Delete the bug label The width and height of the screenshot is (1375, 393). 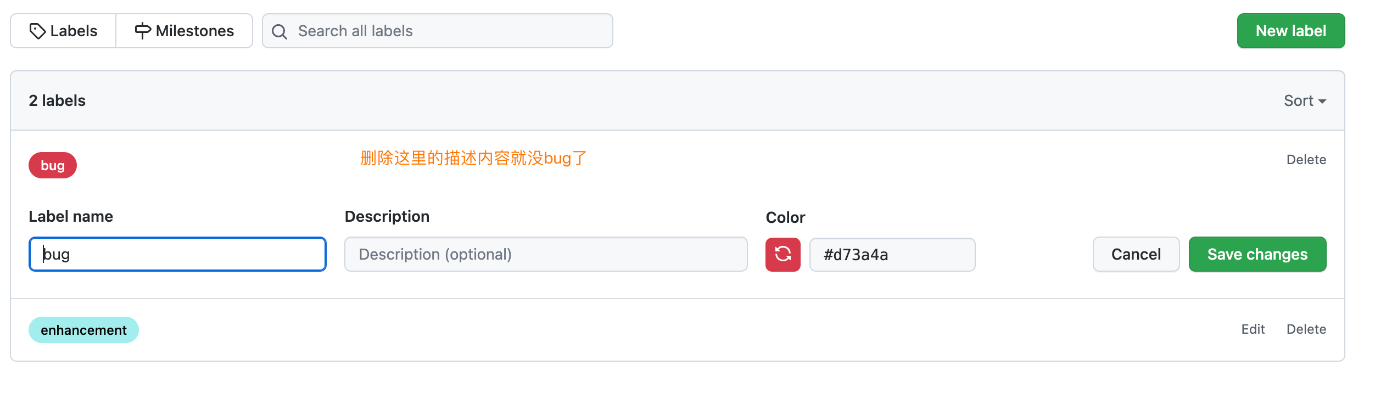[1307, 159]
